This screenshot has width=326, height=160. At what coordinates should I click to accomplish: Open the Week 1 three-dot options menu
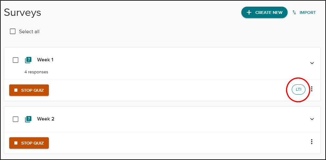312,89
